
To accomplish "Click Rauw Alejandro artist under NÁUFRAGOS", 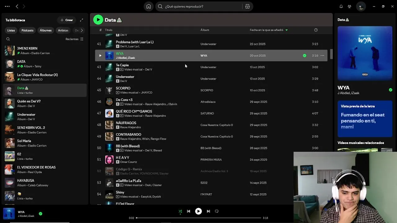I will click(x=130, y=127).
